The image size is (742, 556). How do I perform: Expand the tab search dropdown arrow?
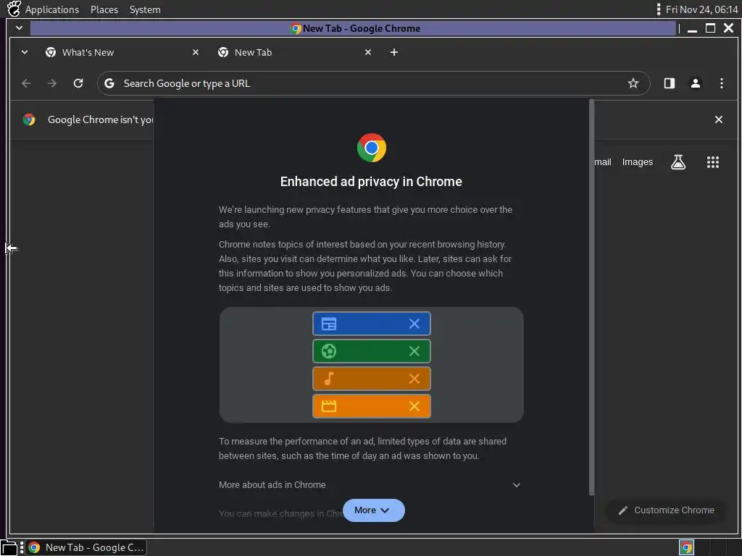click(25, 52)
